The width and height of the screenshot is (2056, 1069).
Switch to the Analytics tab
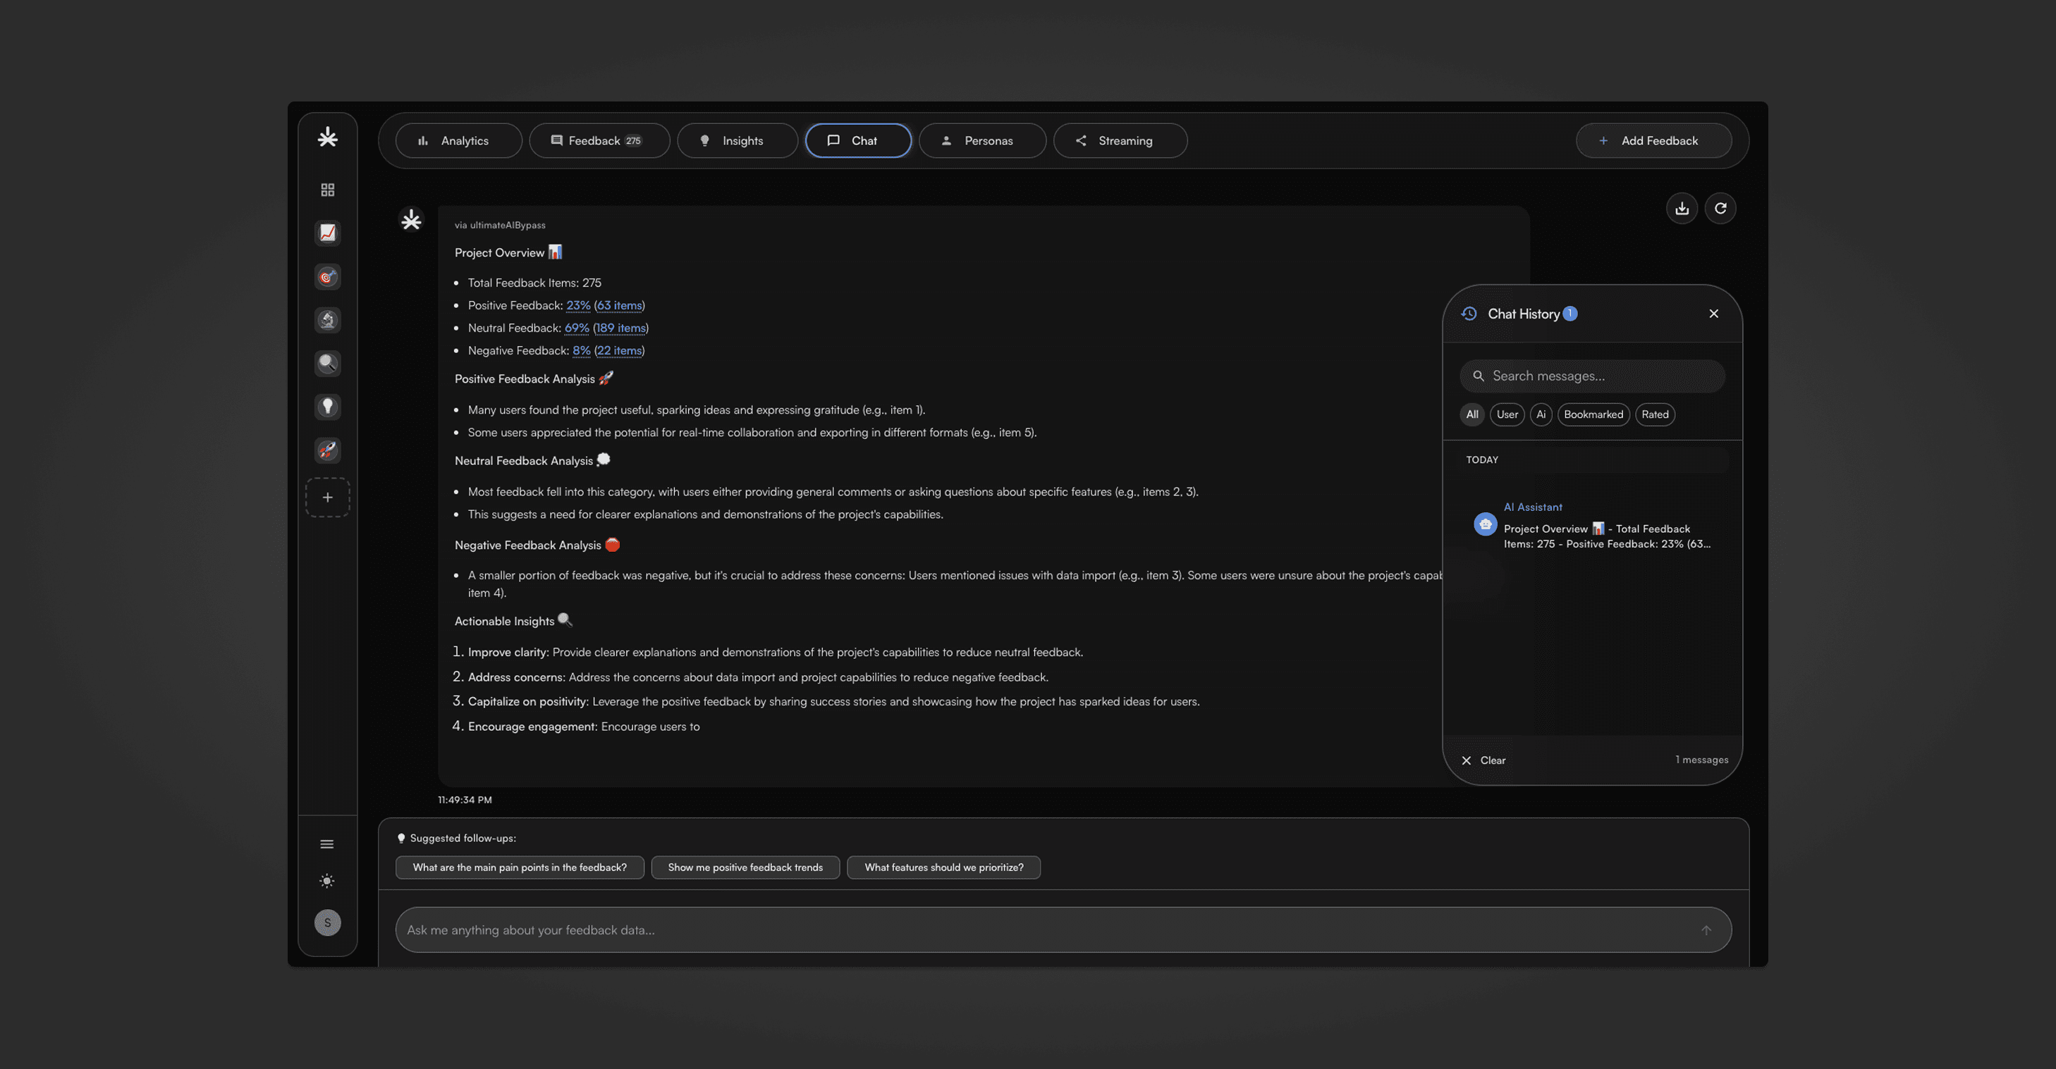458,140
